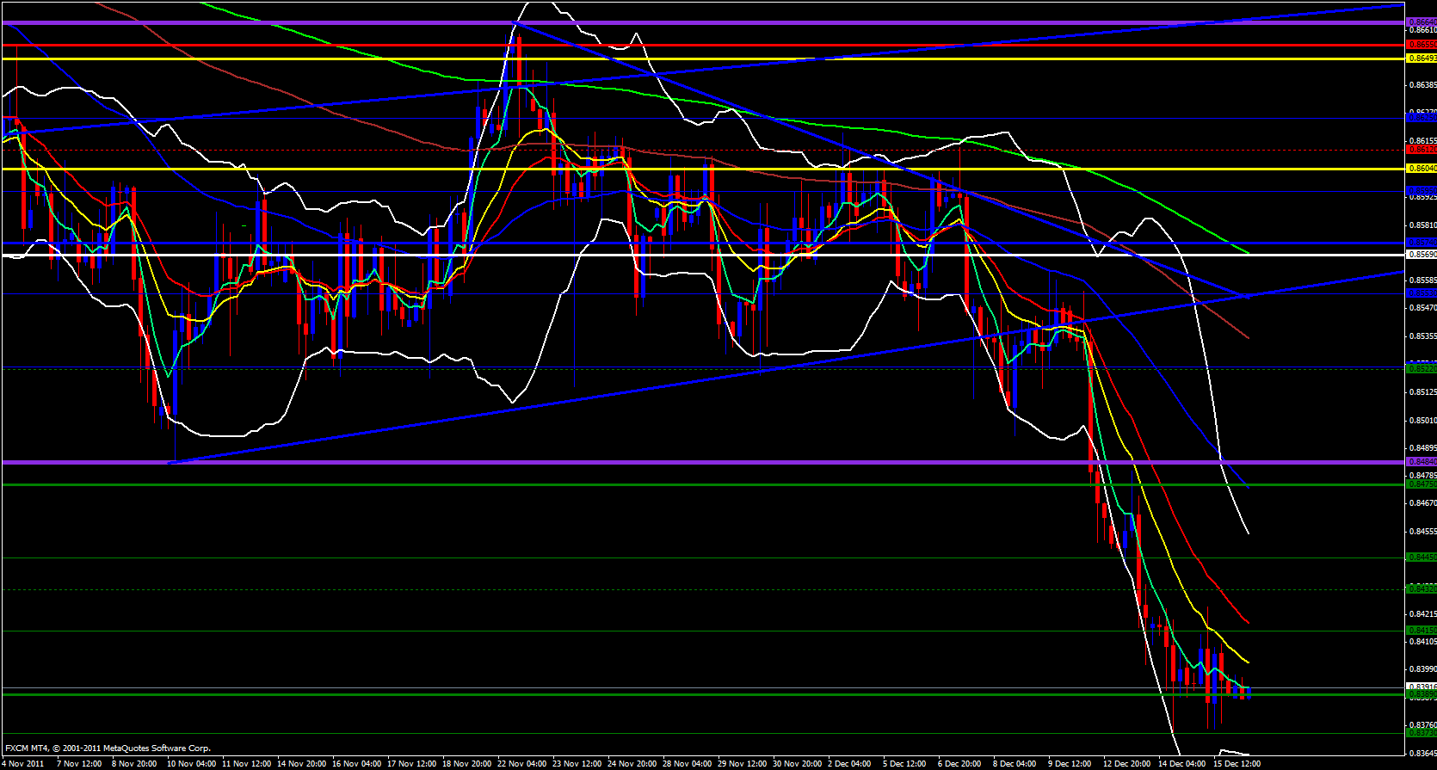Click the purple 0.8664 price label
1437x770 pixels.
pos(1420,22)
